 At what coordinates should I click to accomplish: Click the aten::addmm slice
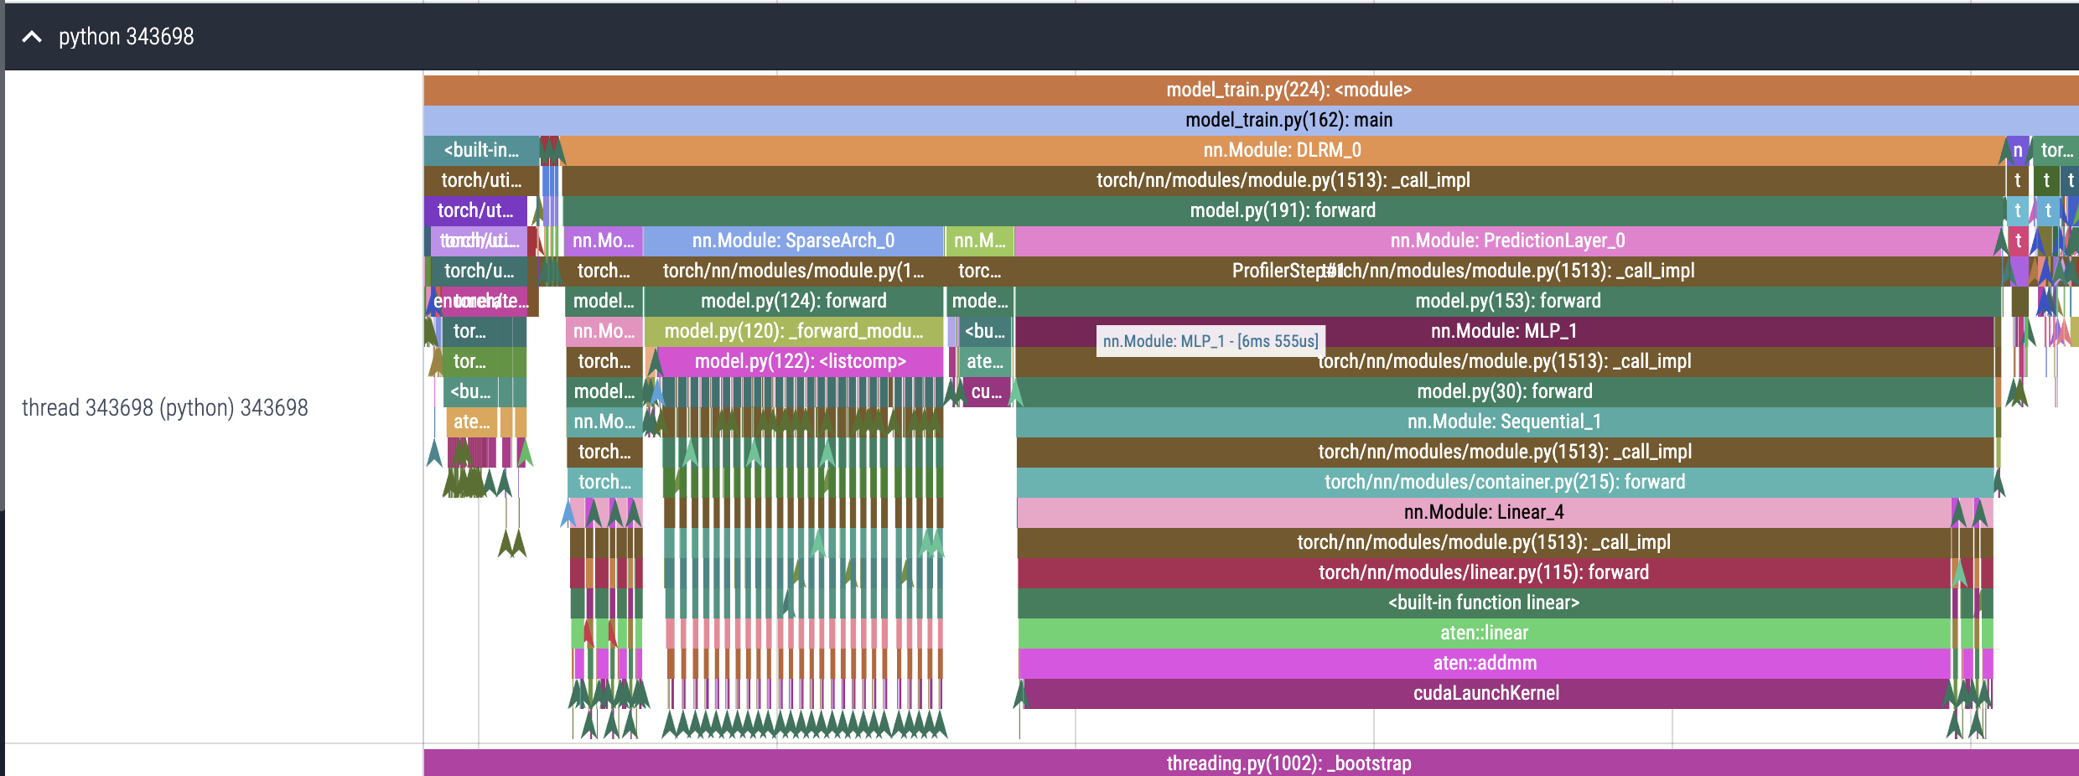pos(1485,663)
